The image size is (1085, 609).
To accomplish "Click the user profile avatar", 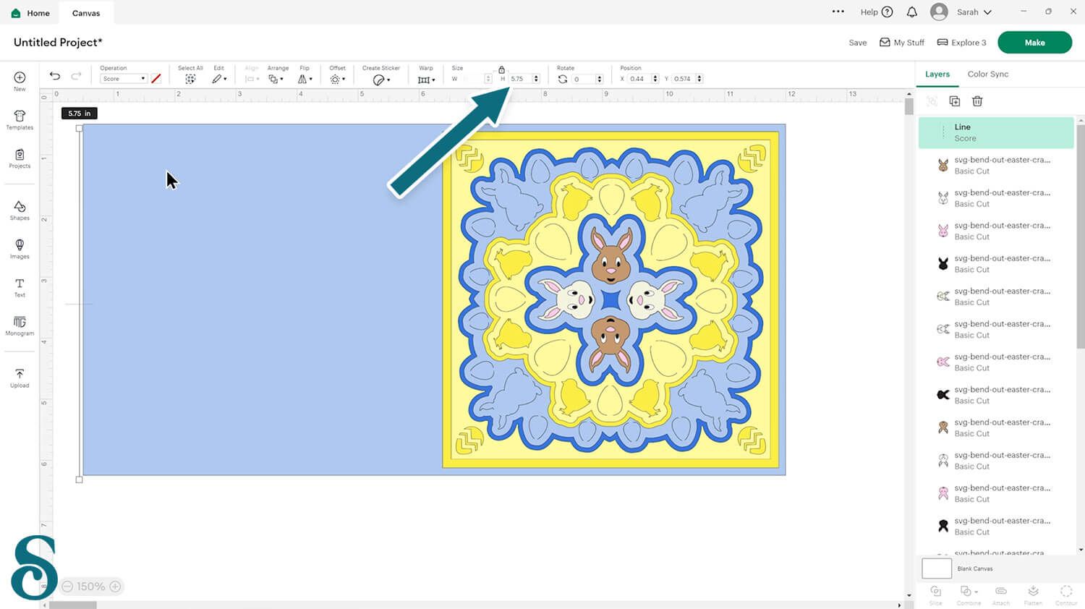I will pyautogui.click(x=939, y=12).
